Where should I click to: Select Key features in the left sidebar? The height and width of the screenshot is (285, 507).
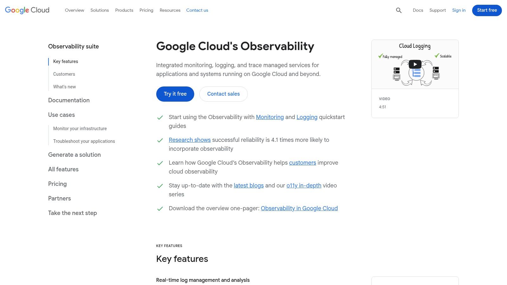[66, 61]
